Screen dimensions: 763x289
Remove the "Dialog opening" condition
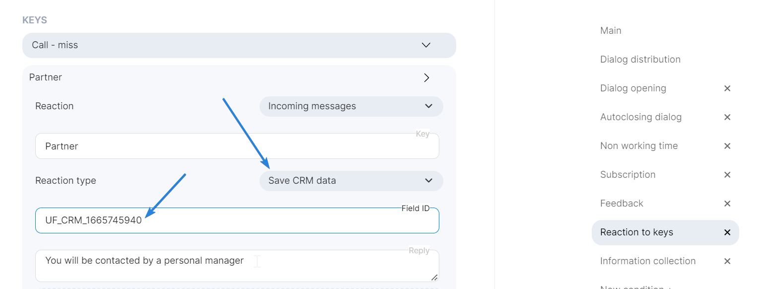click(x=727, y=88)
